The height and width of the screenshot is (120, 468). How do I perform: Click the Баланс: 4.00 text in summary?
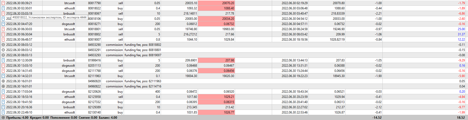click(108, 118)
